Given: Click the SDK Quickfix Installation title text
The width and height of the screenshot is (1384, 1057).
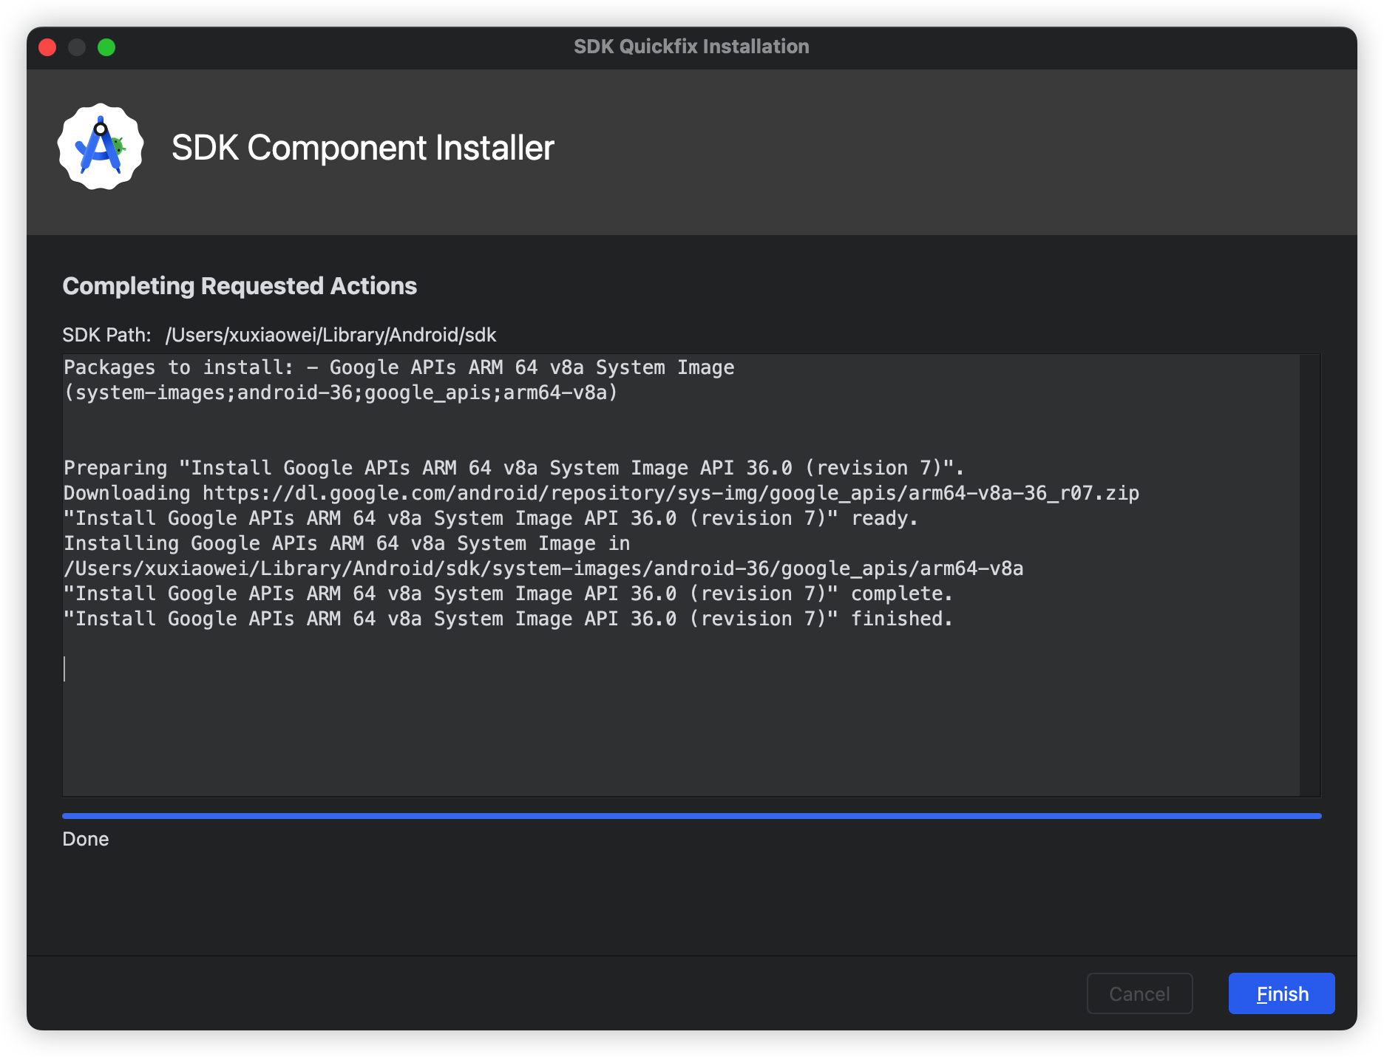Looking at the screenshot, I should tap(691, 47).
